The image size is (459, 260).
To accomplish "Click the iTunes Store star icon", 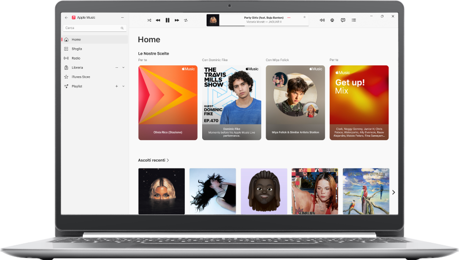I will coord(66,77).
